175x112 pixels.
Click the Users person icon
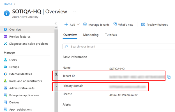pos(5,60)
